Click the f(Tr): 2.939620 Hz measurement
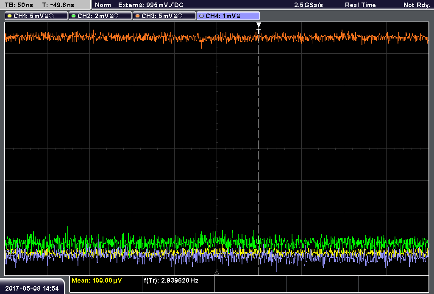This screenshot has width=434, height=294. (x=171, y=280)
